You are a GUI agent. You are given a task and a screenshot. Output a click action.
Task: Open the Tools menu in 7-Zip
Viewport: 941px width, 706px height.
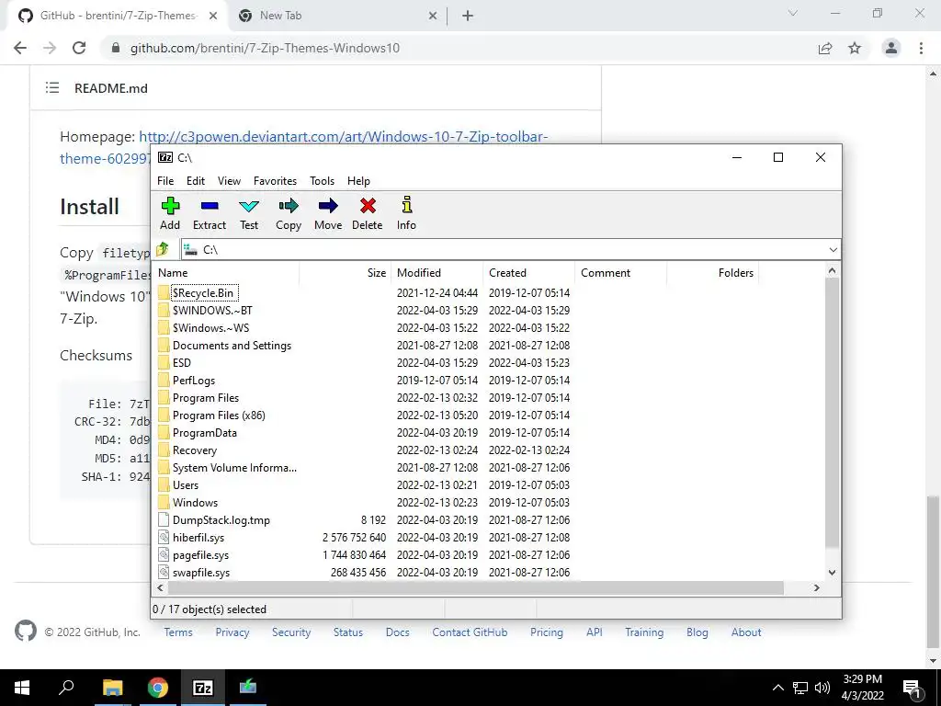pos(322,181)
